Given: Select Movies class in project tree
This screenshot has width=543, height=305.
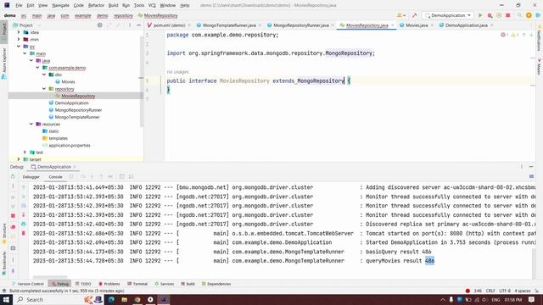Looking at the screenshot, I should 68,81.
